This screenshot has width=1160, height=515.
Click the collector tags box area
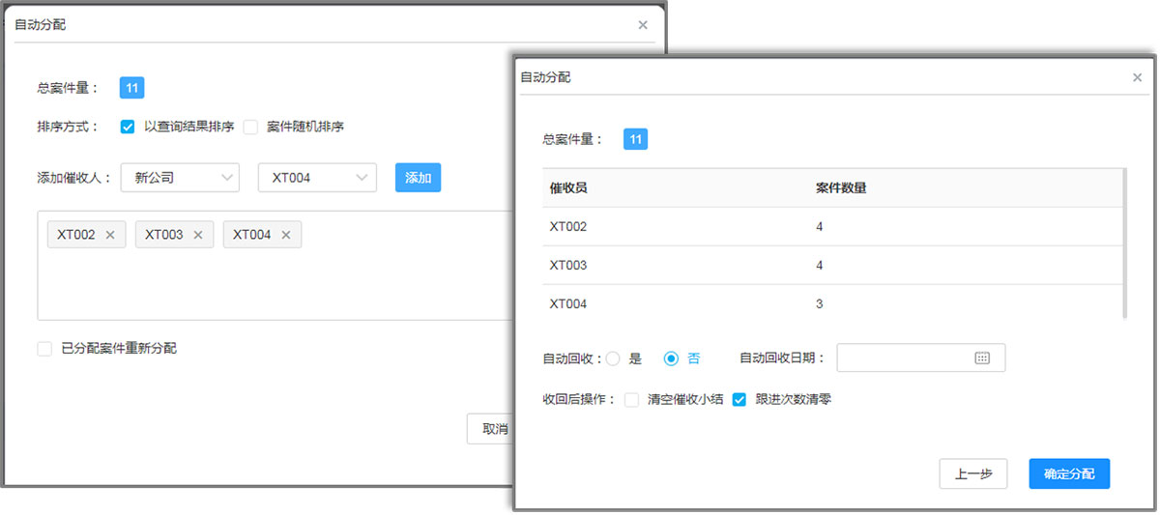(275, 266)
